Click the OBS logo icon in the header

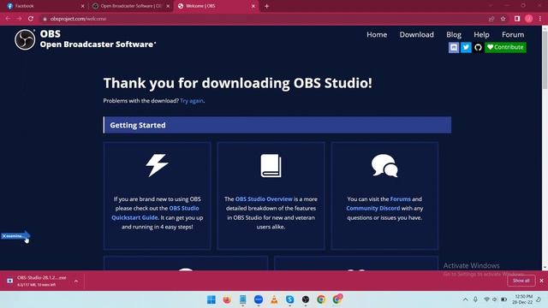[x=25, y=39]
